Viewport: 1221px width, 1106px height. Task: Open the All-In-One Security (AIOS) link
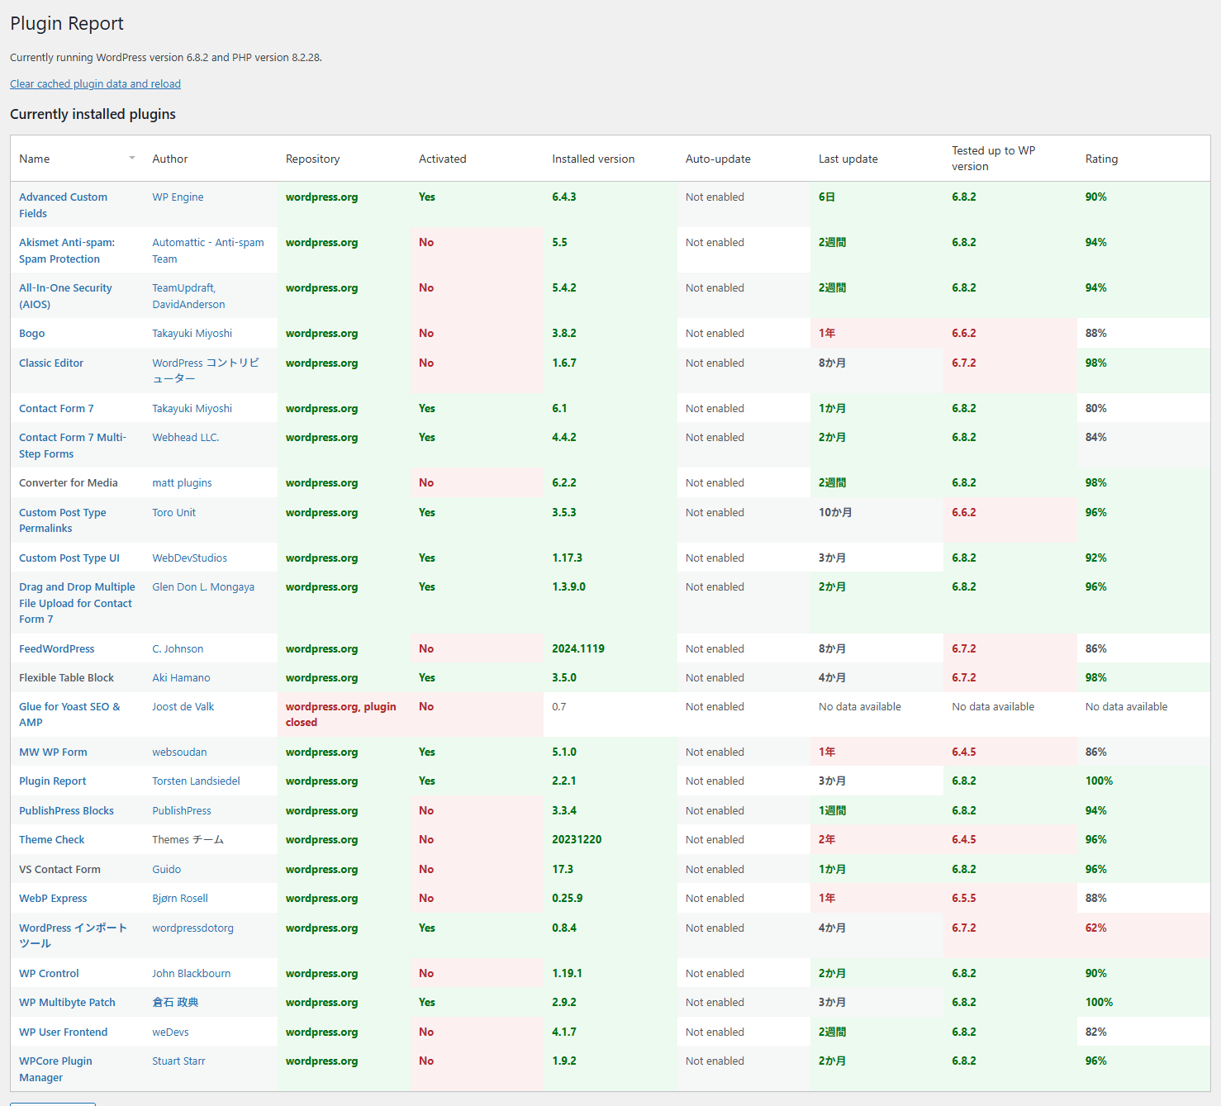point(65,296)
